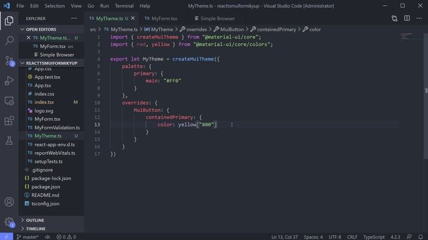Screen dimensions: 428x240
Task: Open the View menu
Action: coord(76,6)
